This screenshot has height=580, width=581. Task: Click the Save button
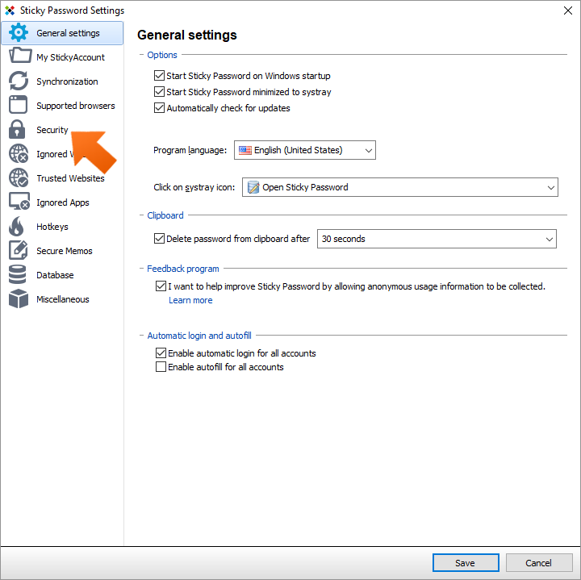click(x=466, y=562)
